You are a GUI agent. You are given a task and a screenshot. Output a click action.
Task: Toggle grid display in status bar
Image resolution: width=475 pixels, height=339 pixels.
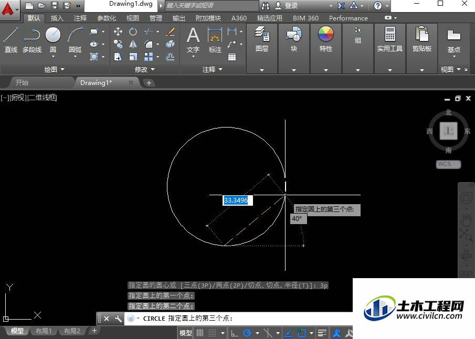[200, 333]
